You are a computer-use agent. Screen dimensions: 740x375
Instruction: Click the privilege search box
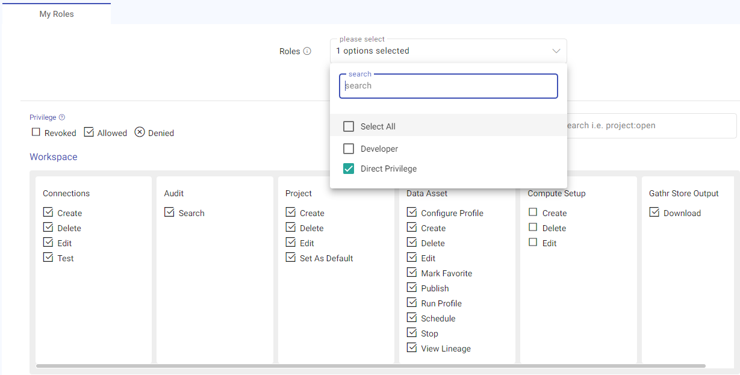(650, 126)
